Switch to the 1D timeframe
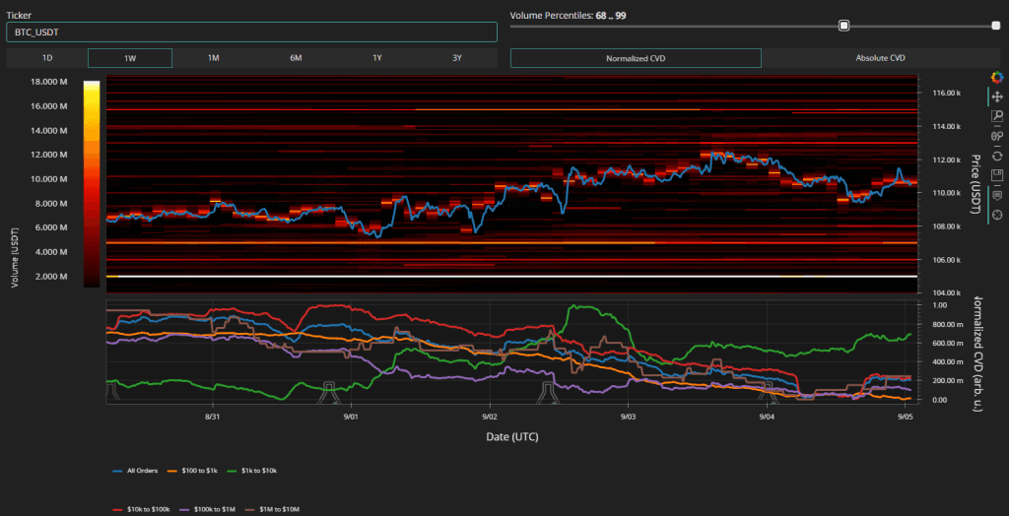Viewport: 1009px width, 516px height. (46, 58)
